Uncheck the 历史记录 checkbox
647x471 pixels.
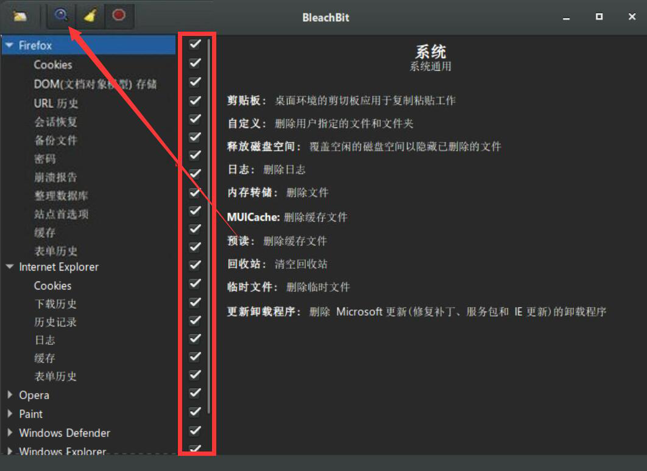tap(195, 320)
